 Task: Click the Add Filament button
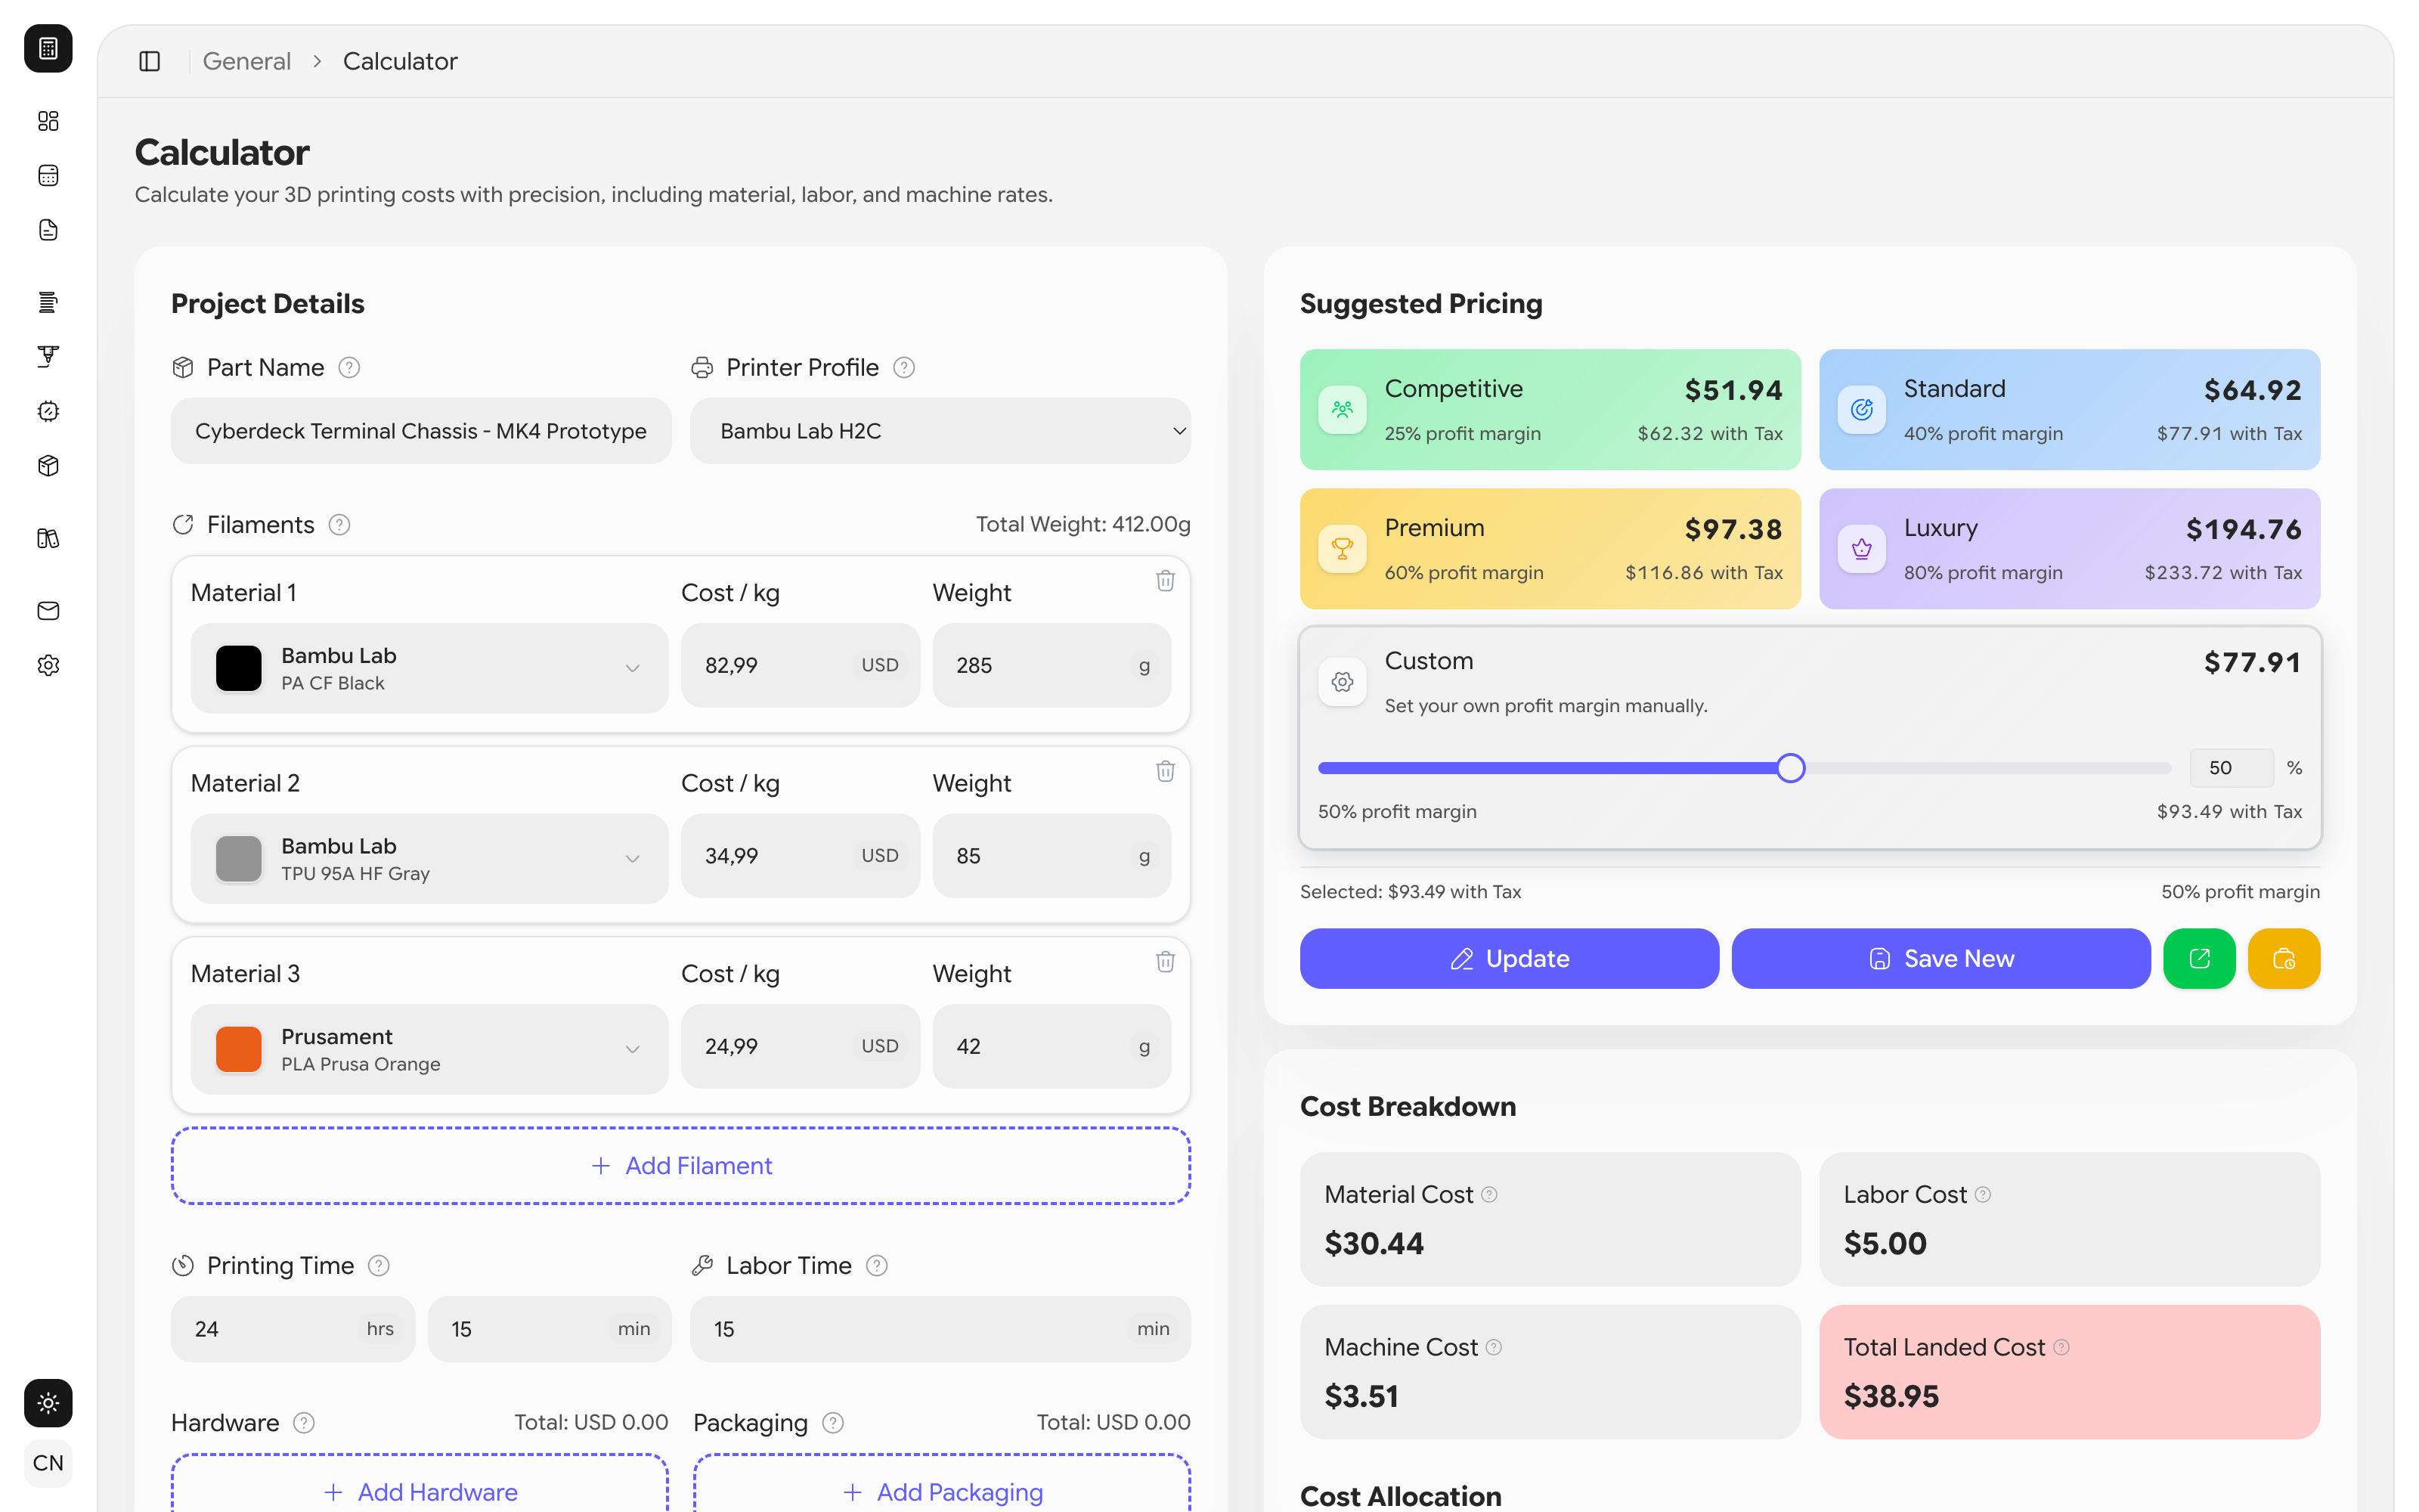(680, 1165)
